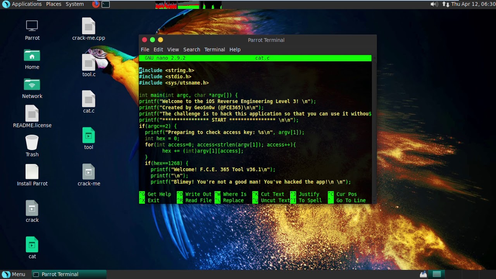Viewport: 496px width, 279px height.
Task: Select the crack executable desktop icon
Action: [x=32, y=212]
